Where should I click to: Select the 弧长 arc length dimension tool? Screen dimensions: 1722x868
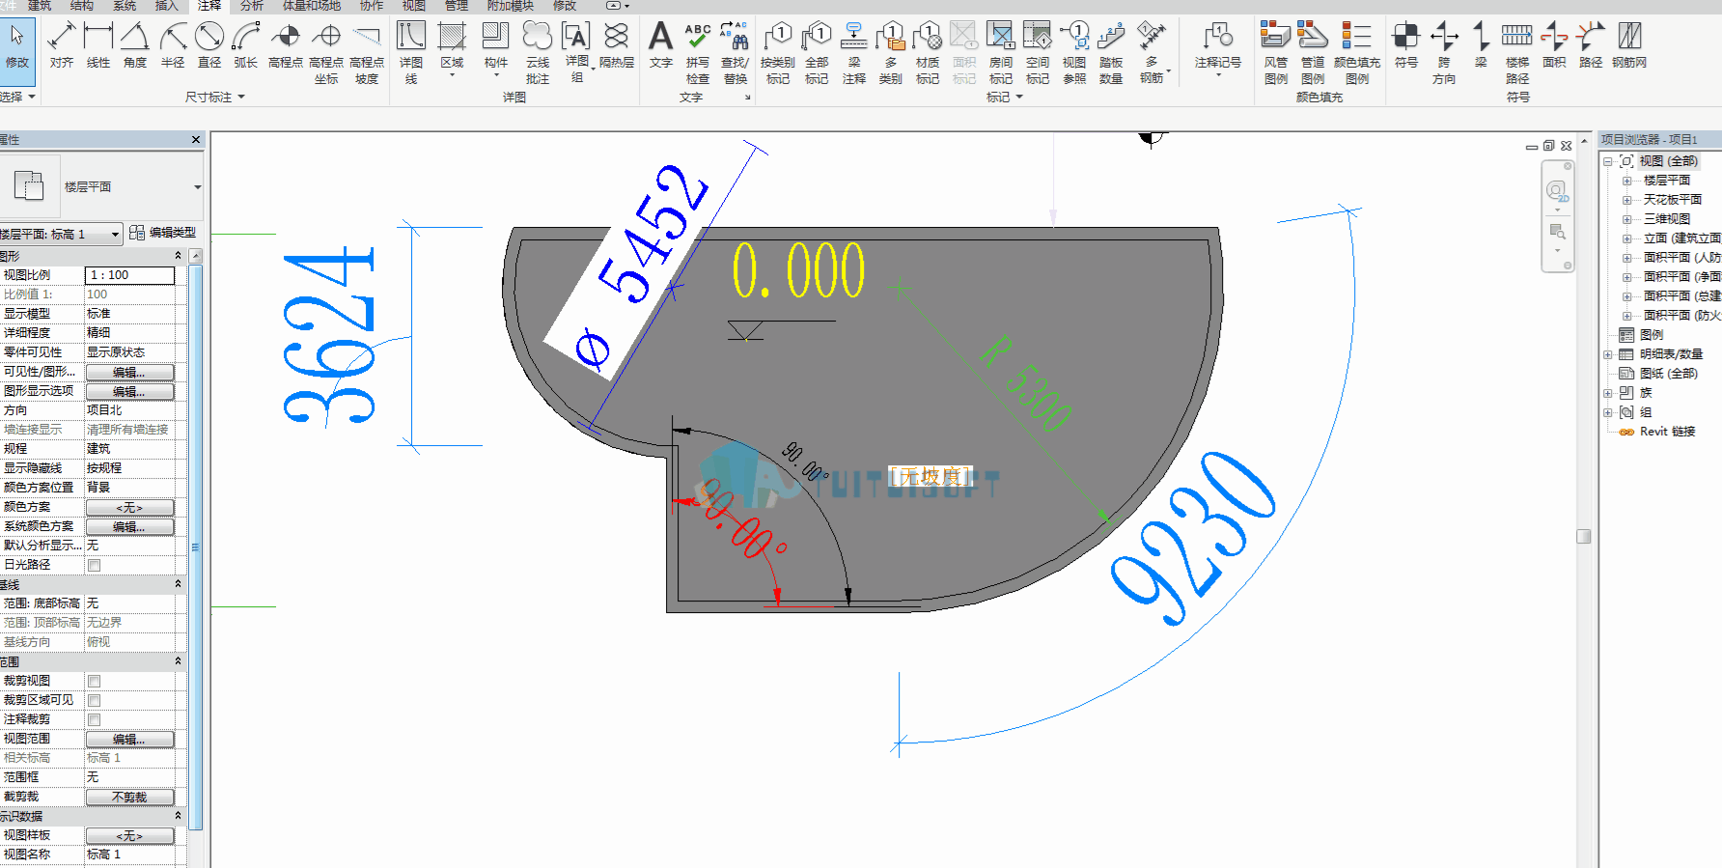click(246, 45)
